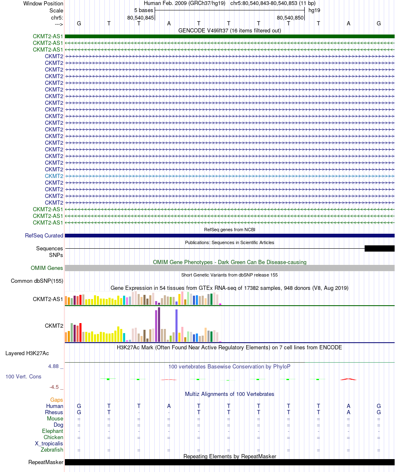
Task: Click the CKMT2-AS1 label in GTEx expression track
Action: [48, 299]
